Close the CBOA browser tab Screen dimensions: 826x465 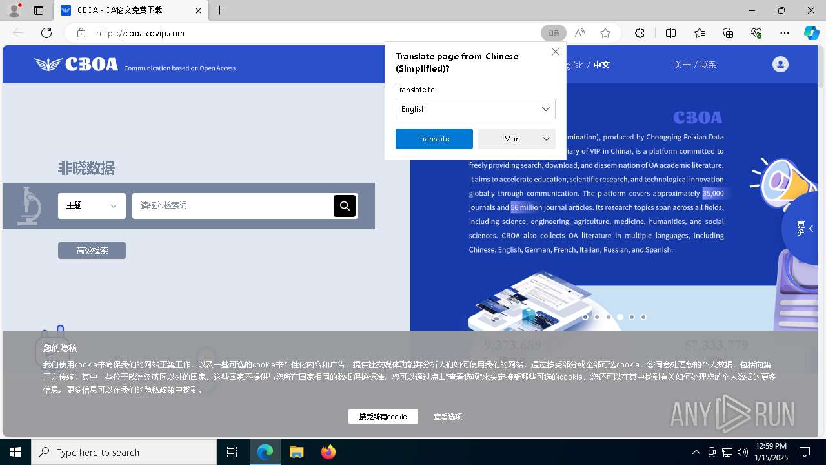tap(198, 10)
